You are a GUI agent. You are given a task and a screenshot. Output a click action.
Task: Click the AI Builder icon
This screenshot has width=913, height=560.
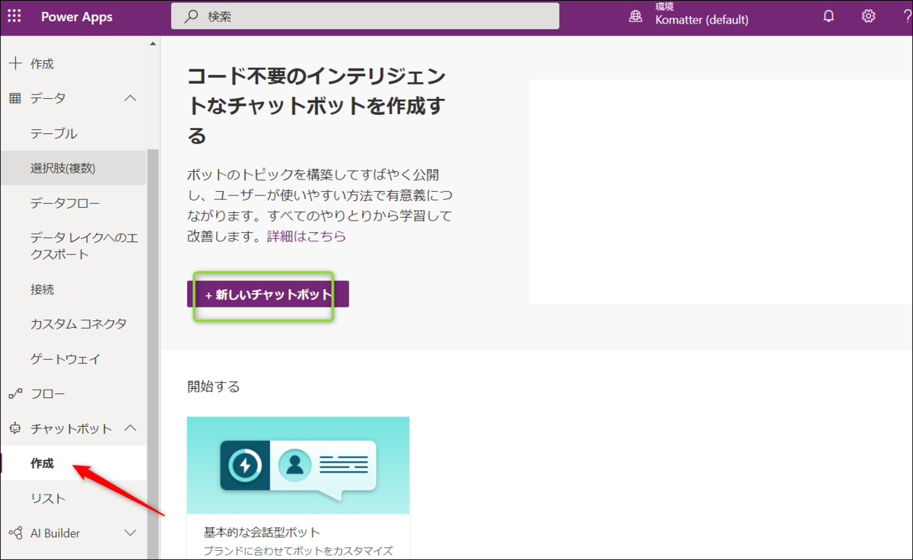(x=14, y=533)
